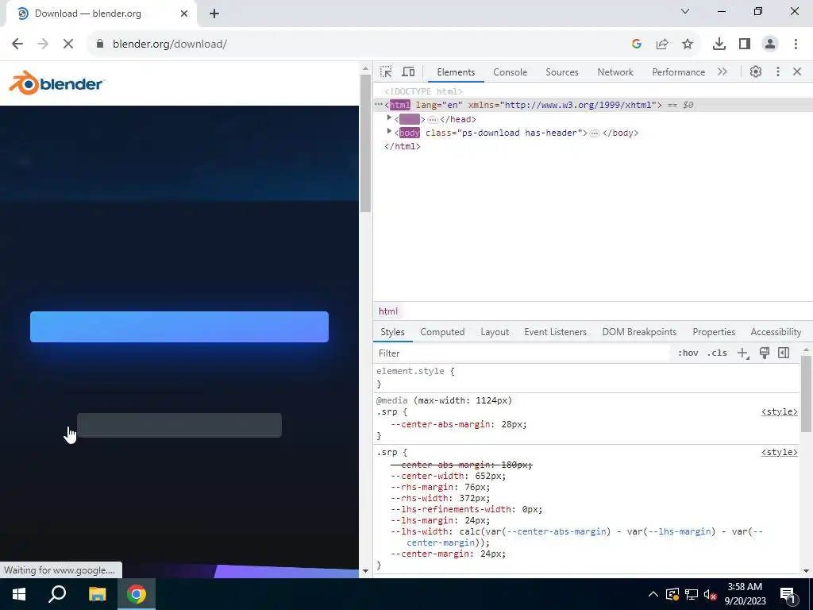Open the DOM Breakpoints sub-tab

pos(639,332)
